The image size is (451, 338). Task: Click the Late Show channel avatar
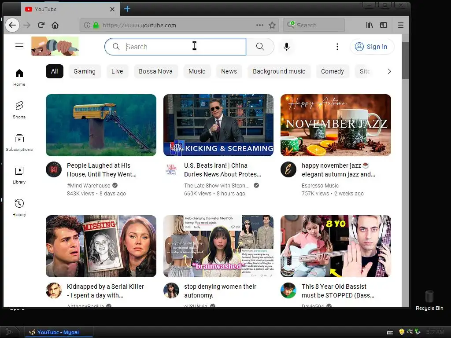pyautogui.click(x=171, y=169)
